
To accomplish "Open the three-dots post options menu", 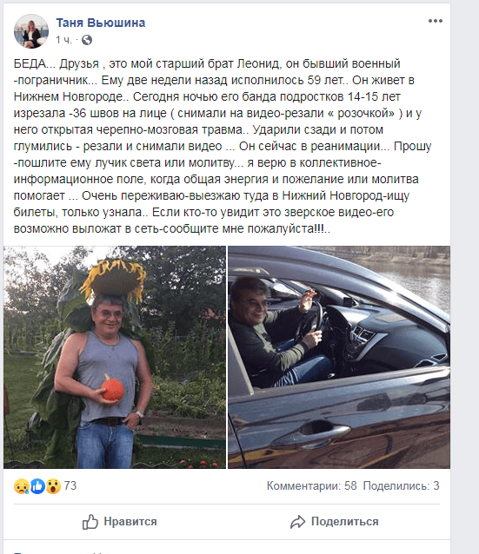I will pos(436,21).
